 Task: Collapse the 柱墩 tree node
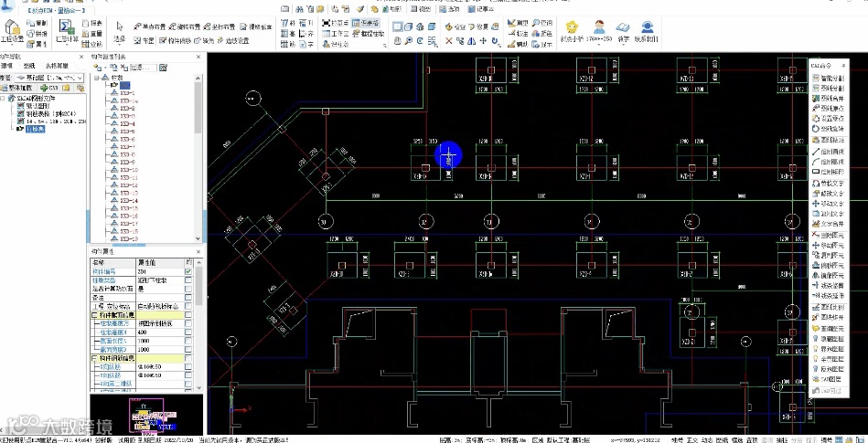(x=98, y=79)
